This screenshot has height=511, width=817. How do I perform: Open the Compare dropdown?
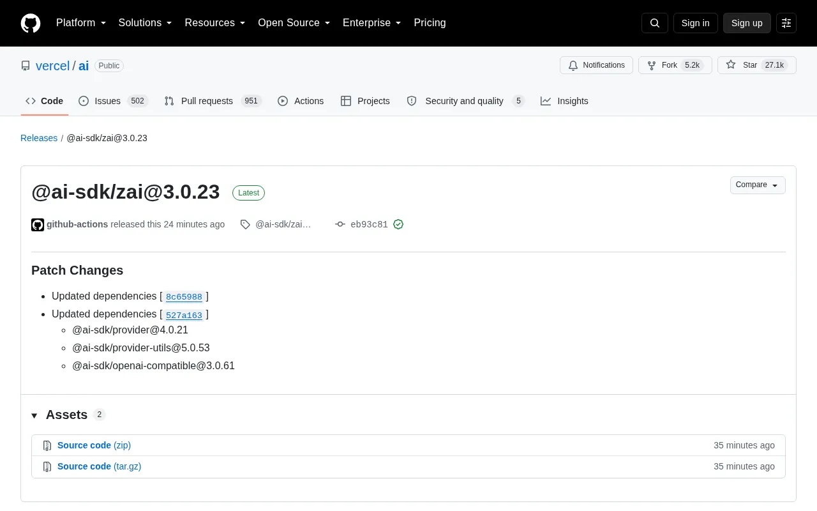tap(758, 185)
